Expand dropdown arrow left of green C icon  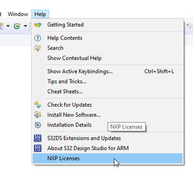[x=8, y=26]
